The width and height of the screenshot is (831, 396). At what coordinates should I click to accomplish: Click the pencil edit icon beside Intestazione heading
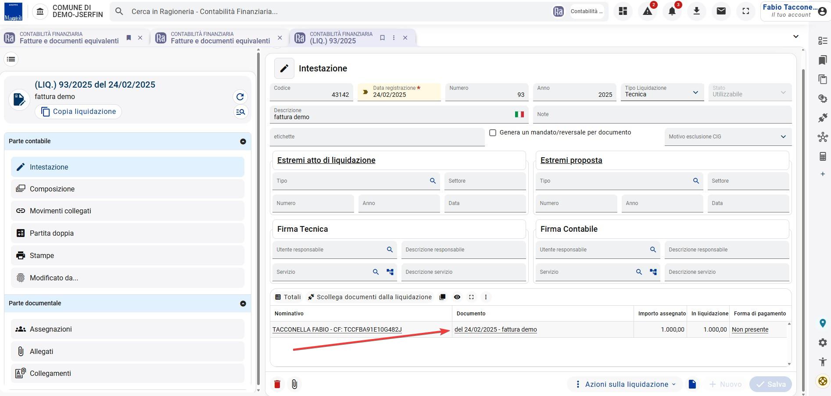pos(284,68)
